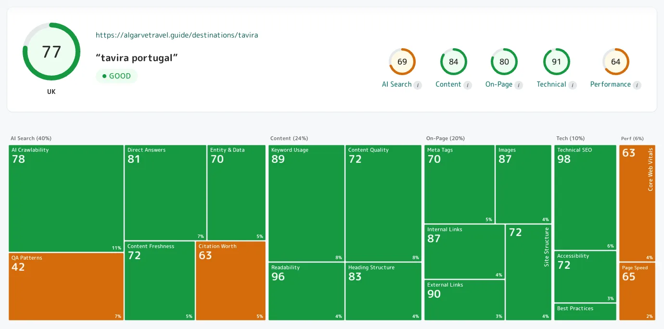Click the AI Search score label

tap(397, 84)
